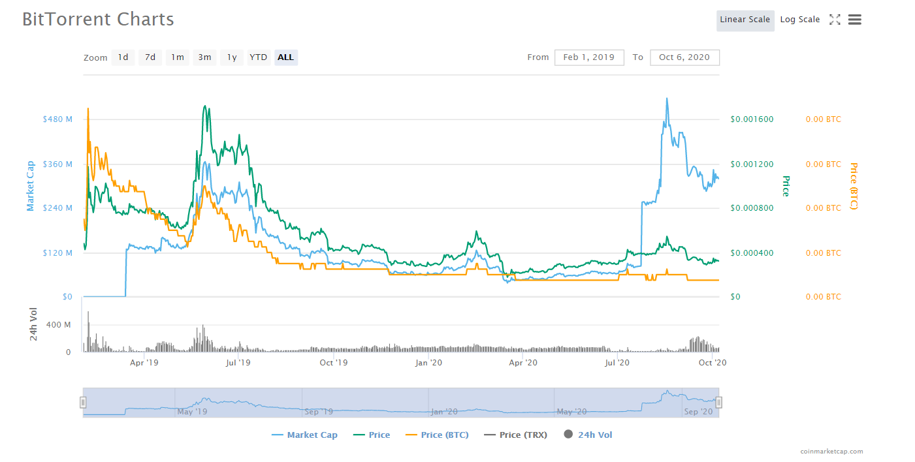Click the BitTorrent Charts heading
915x462 pixels.
(x=98, y=19)
